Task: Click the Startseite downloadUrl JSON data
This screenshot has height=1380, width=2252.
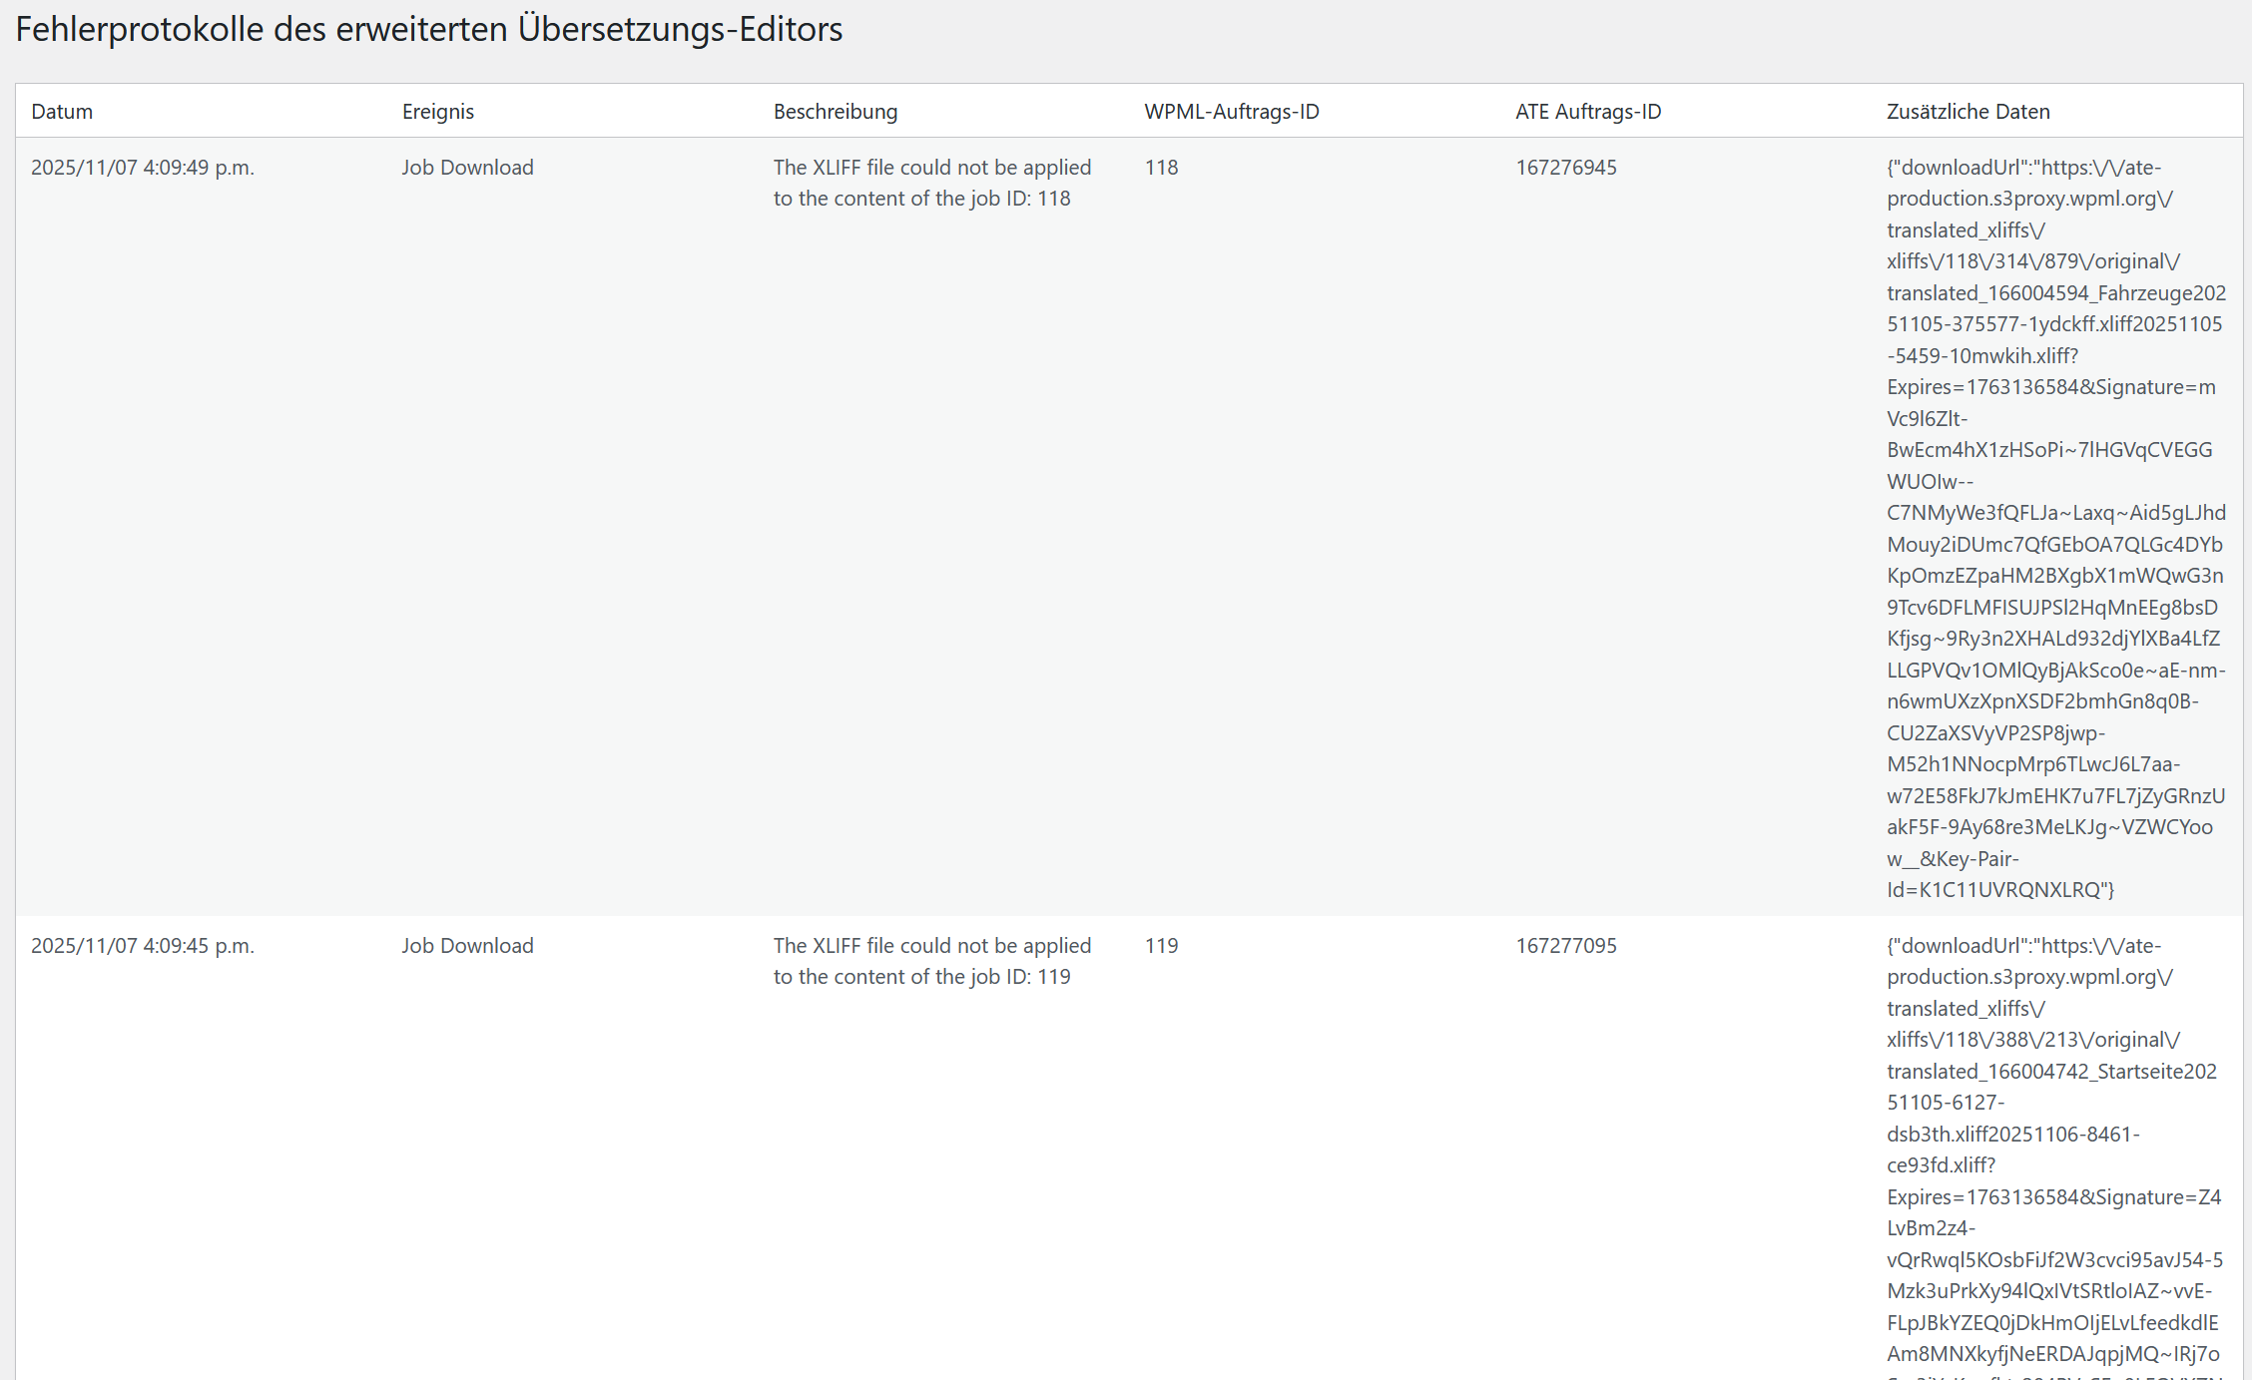Action: pyautogui.click(x=2050, y=1072)
